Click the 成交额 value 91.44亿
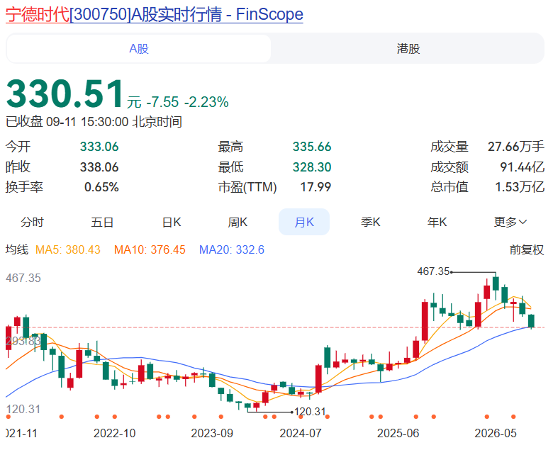553x450 pixels. coord(523,167)
